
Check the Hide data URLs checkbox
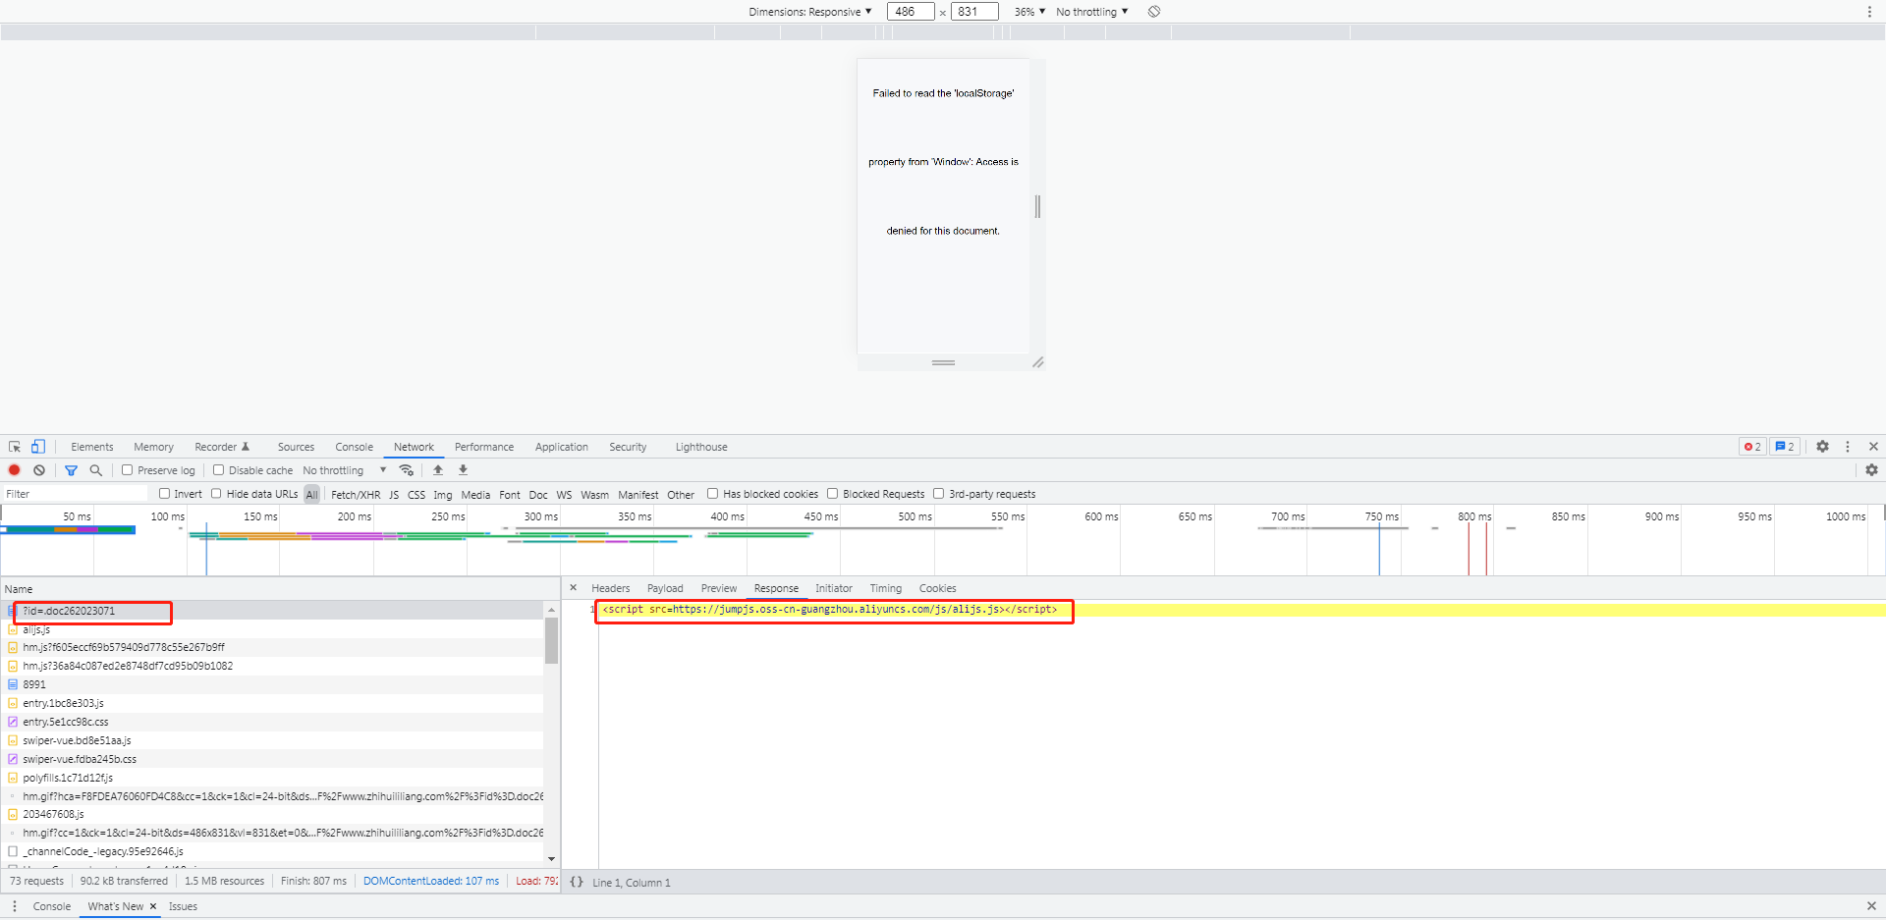pos(216,494)
